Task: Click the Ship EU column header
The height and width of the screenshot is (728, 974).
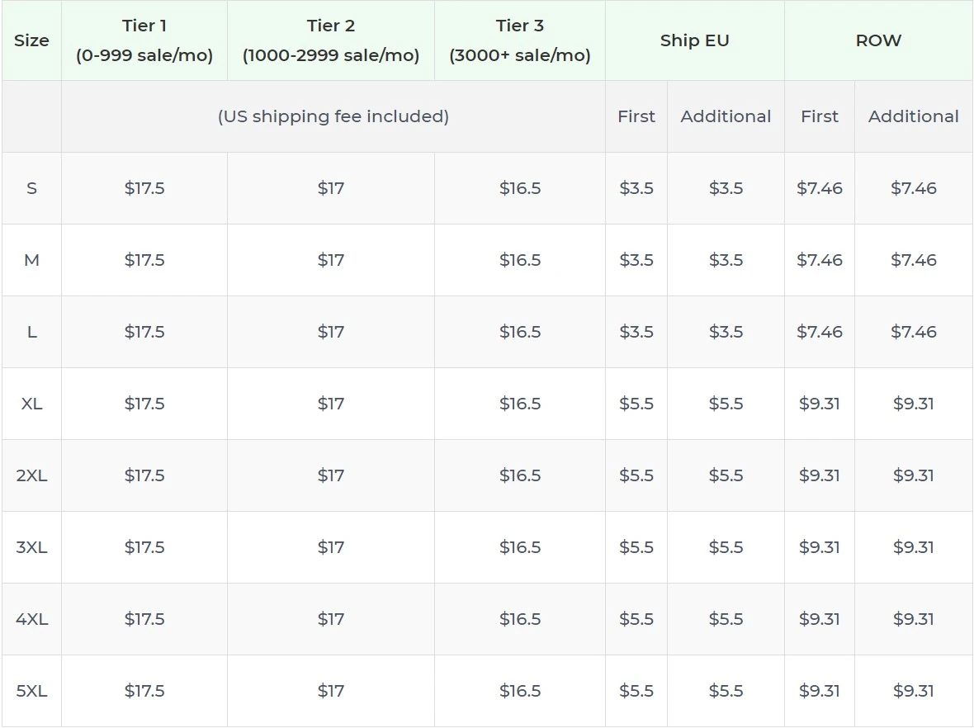Action: [694, 40]
